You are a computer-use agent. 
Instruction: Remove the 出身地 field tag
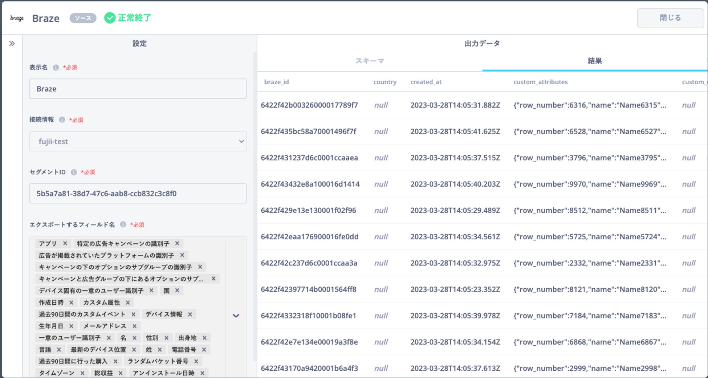pos(204,338)
